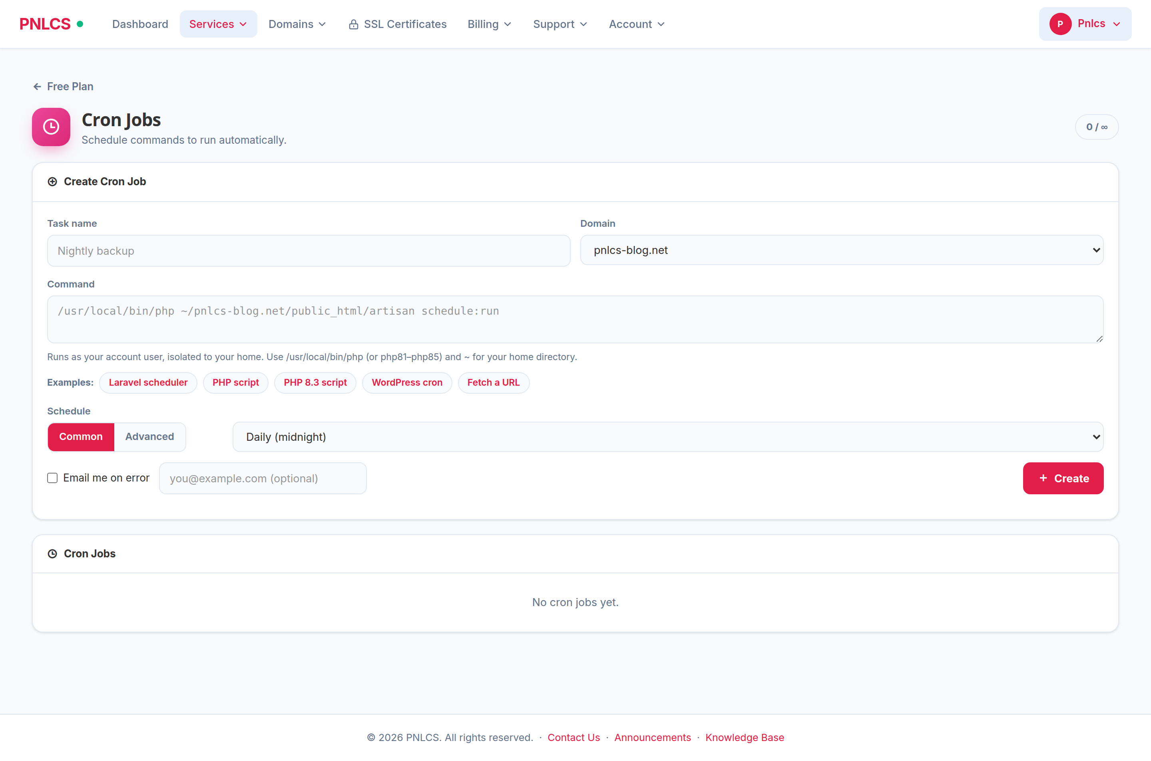
Task: Open the Daily (midnight) schedule dropdown
Action: pos(668,437)
